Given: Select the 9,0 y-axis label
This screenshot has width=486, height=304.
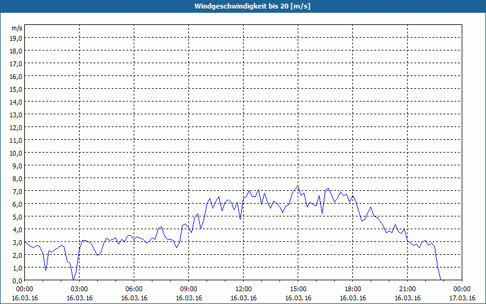Looking at the screenshot, I should (x=18, y=166).
